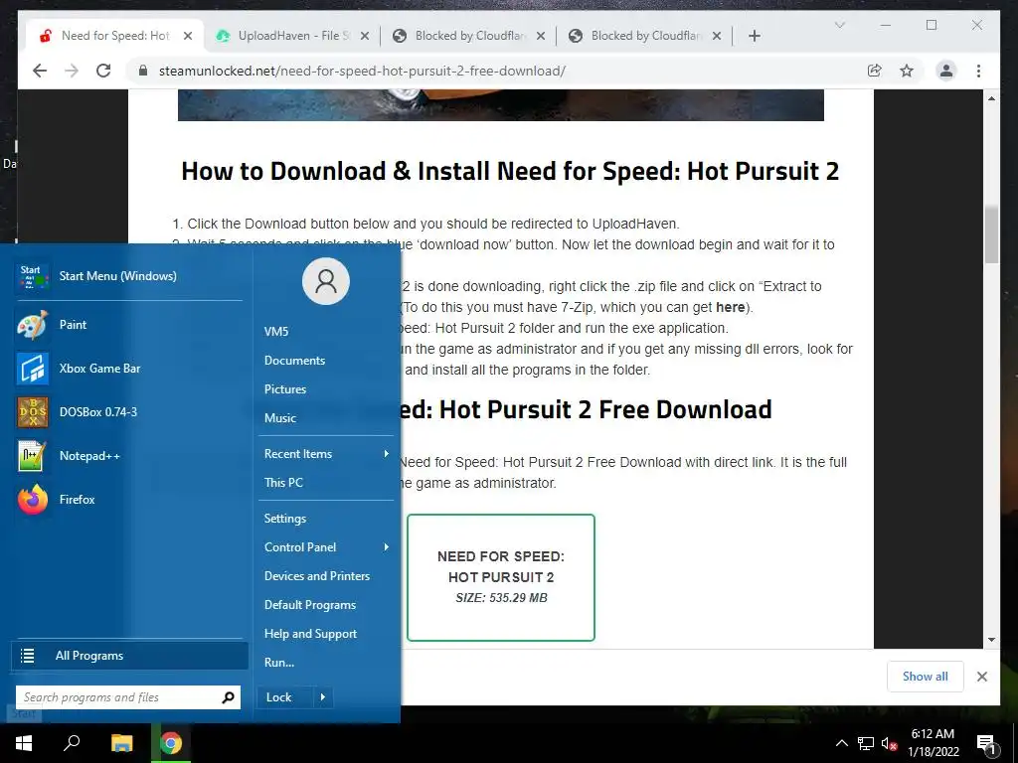The image size is (1018, 763).
Task: Show hidden tray icons chevron
Action: [x=841, y=743]
